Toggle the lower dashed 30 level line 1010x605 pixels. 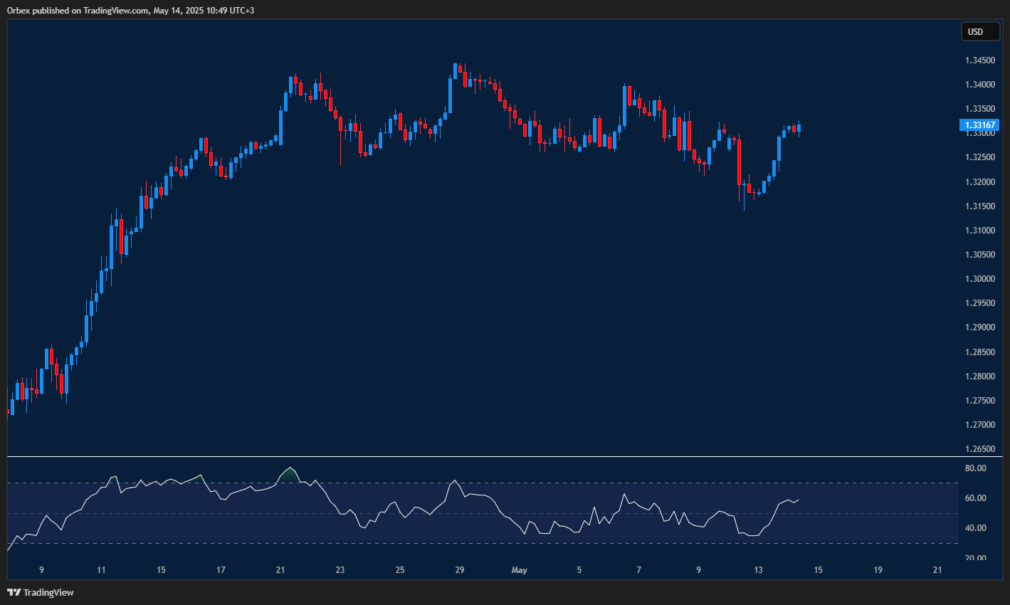(498, 542)
